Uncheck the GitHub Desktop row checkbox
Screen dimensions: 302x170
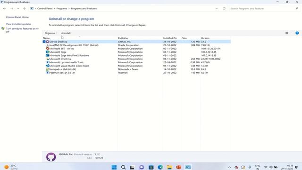click(44, 42)
